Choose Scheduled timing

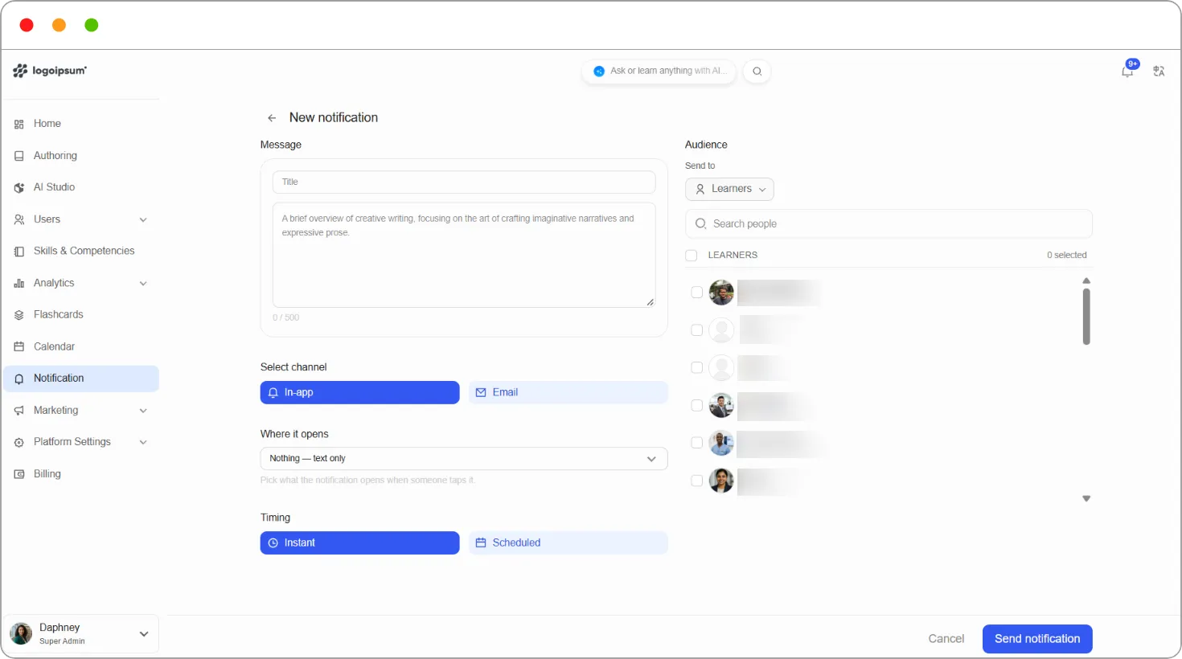568,542
